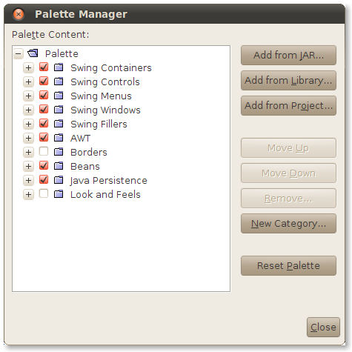Expand the Swing Containers category
The width and height of the screenshot is (352, 352).
point(28,67)
